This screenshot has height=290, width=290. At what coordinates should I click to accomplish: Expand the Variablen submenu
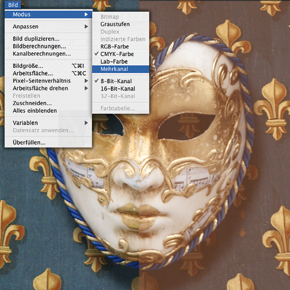click(48, 123)
